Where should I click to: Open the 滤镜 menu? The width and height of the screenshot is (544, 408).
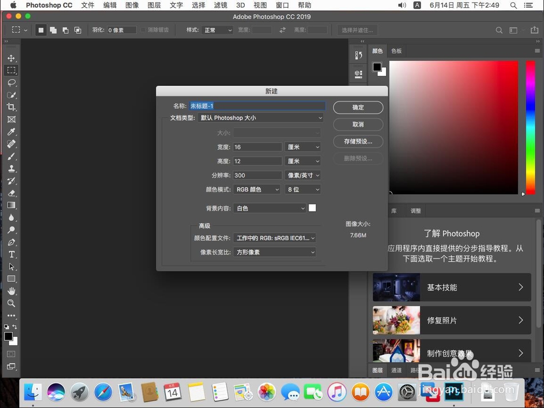click(x=220, y=5)
